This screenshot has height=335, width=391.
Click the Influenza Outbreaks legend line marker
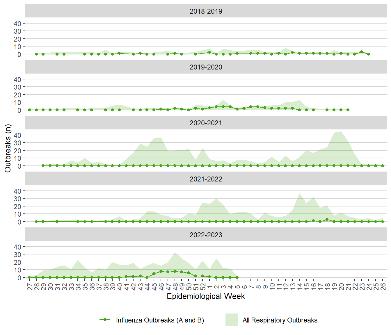[x=105, y=320]
